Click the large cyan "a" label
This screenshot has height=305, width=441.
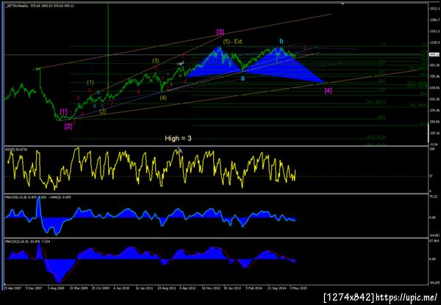coord(243,78)
